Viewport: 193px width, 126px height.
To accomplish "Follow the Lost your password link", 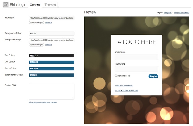I will pos(124,85).
